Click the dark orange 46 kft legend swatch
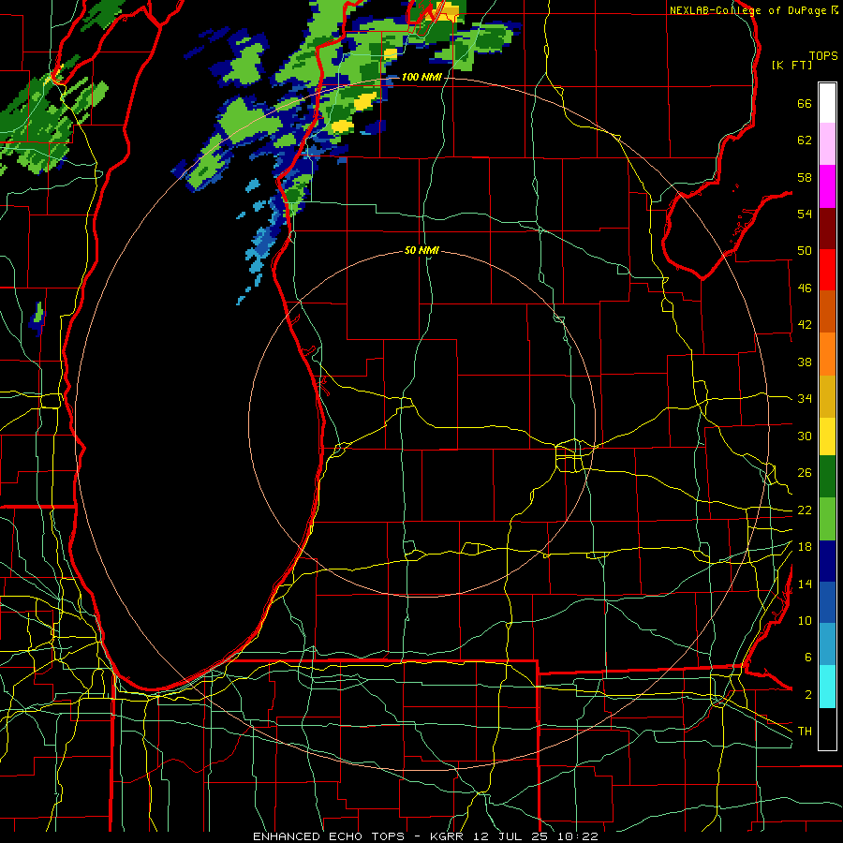The image size is (843, 843). 827,311
